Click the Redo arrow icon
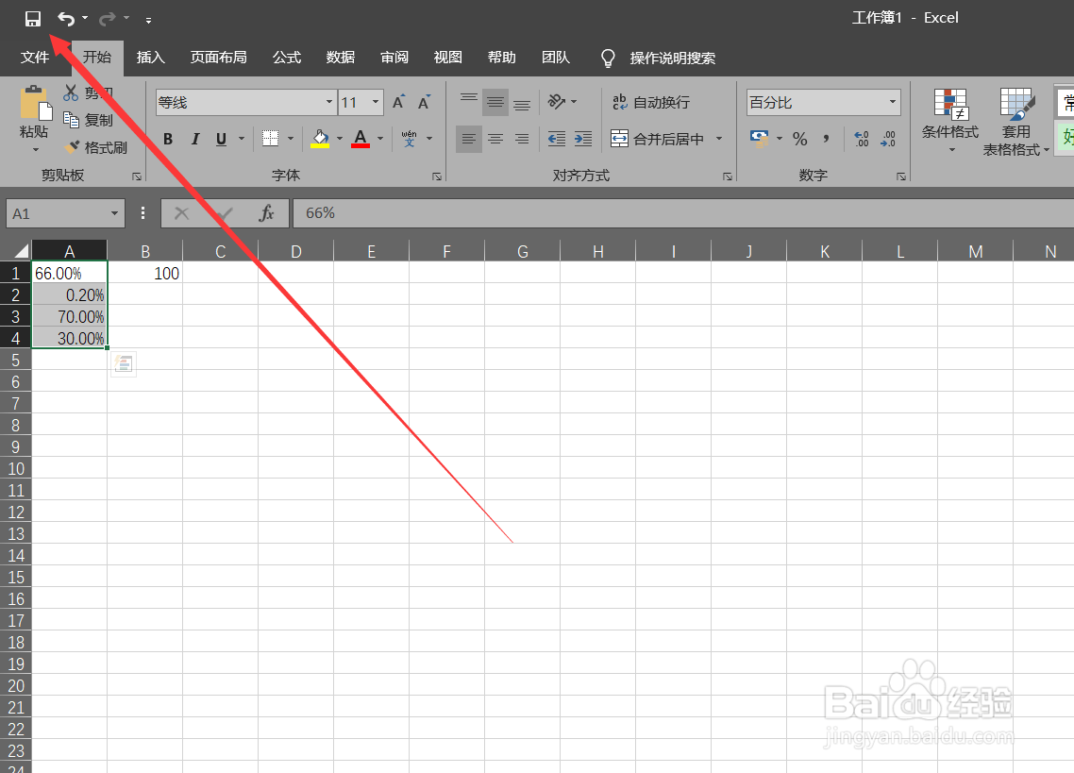The height and width of the screenshot is (773, 1074). click(107, 19)
